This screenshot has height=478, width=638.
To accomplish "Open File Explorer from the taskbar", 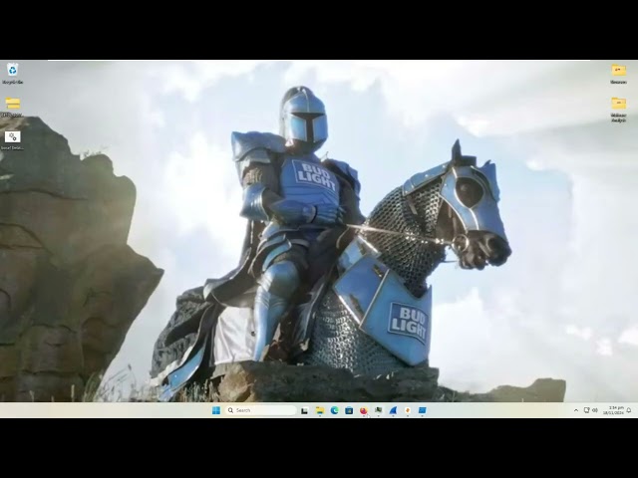I will tap(320, 410).
